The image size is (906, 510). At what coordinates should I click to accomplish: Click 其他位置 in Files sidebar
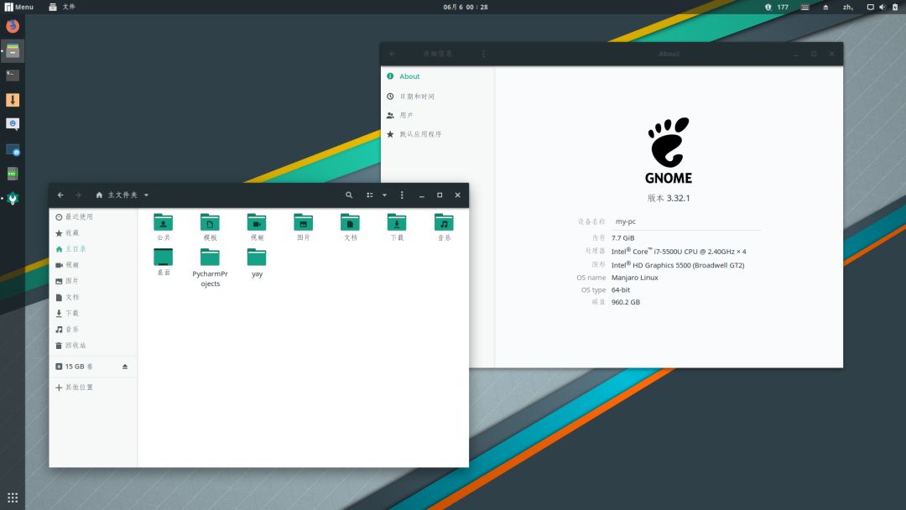(79, 388)
